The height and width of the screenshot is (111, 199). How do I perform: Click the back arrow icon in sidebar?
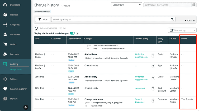pos(26,107)
